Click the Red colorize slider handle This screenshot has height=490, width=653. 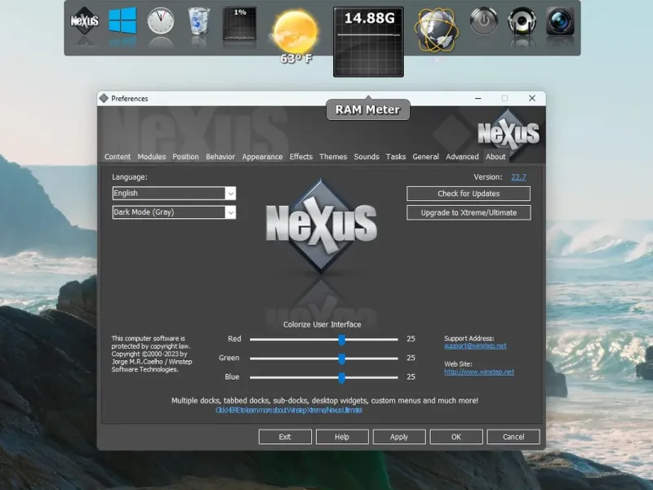click(x=341, y=340)
